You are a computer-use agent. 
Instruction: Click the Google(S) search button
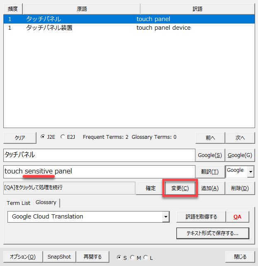point(210,155)
